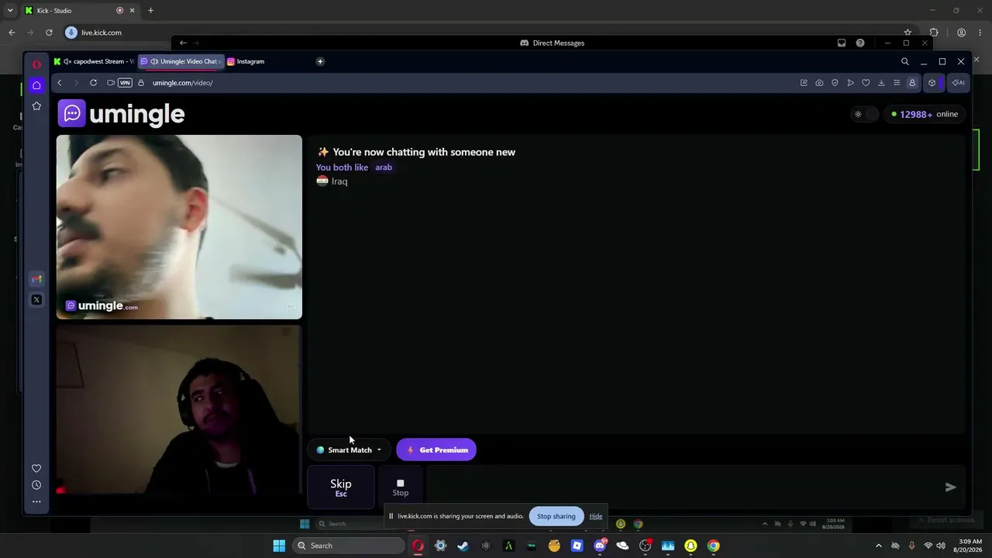Expand Chrome tab search dropdown
This screenshot has width=992, height=558.
click(x=9, y=11)
